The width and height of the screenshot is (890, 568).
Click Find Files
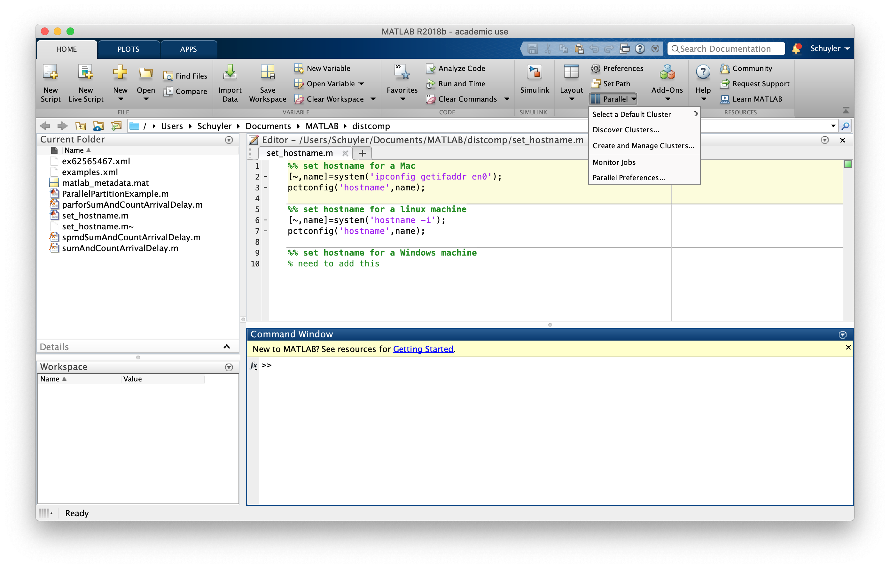pyautogui.click(x=185, y=76)
